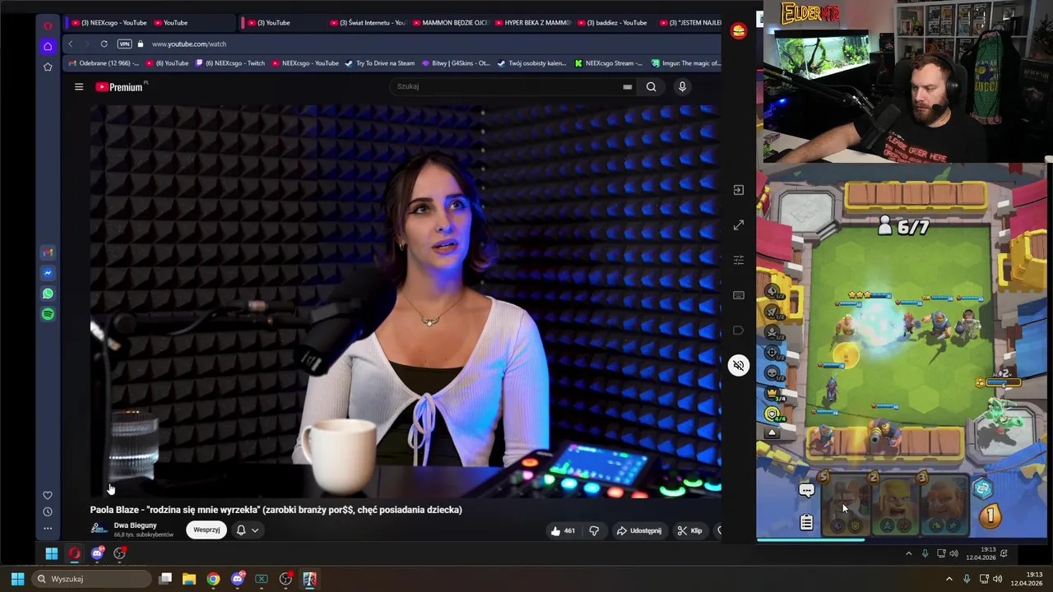Open the chat bubble icon in the game
Screen dimensions: 1053x592
click(x=806, y=491)
